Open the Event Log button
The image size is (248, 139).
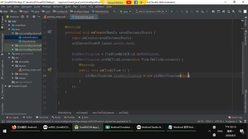click(x=235, y=117)
